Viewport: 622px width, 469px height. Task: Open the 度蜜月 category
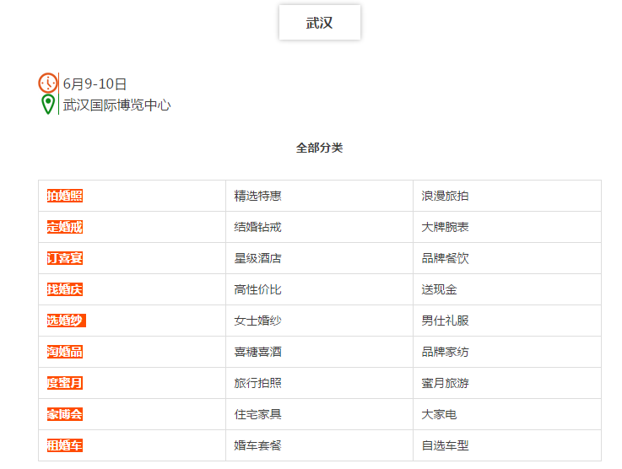(65, 383)
